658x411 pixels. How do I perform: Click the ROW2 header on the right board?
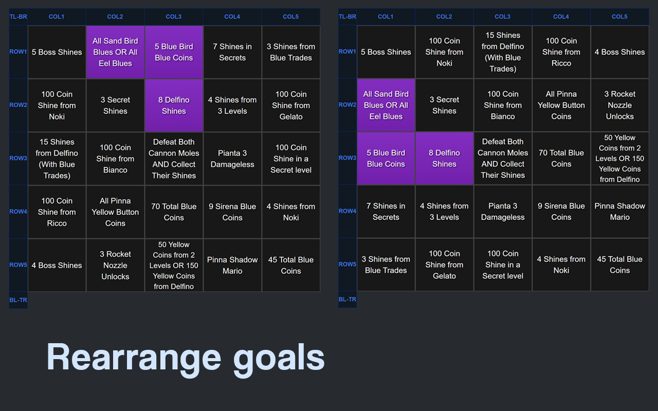coord(348,105)
